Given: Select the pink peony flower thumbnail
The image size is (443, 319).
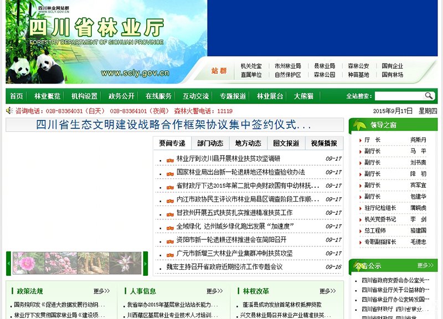Looking at the screenshot, I should pyautogui.click(x=29, y=263).
